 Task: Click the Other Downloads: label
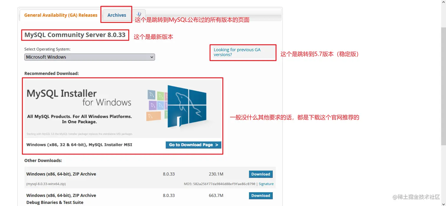pyautogui.click(x=43, y=160)
